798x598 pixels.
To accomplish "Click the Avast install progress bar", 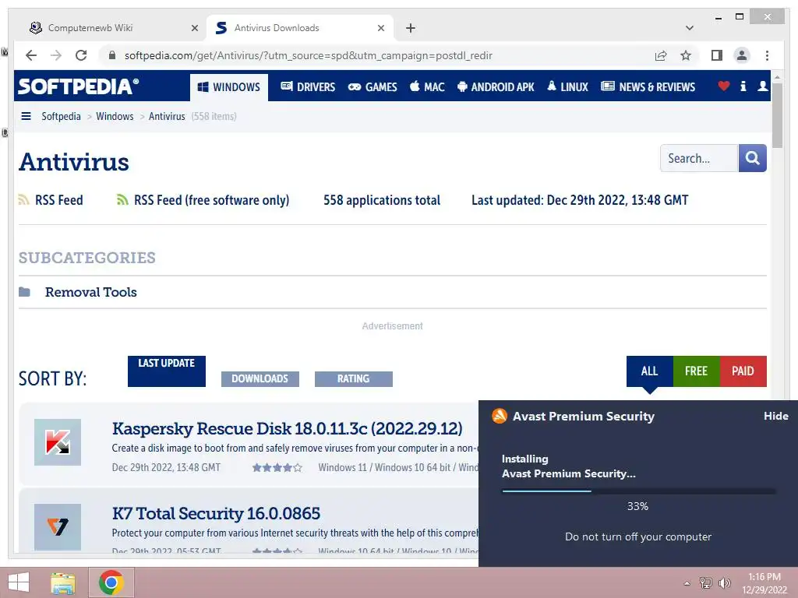I will 638,491.
